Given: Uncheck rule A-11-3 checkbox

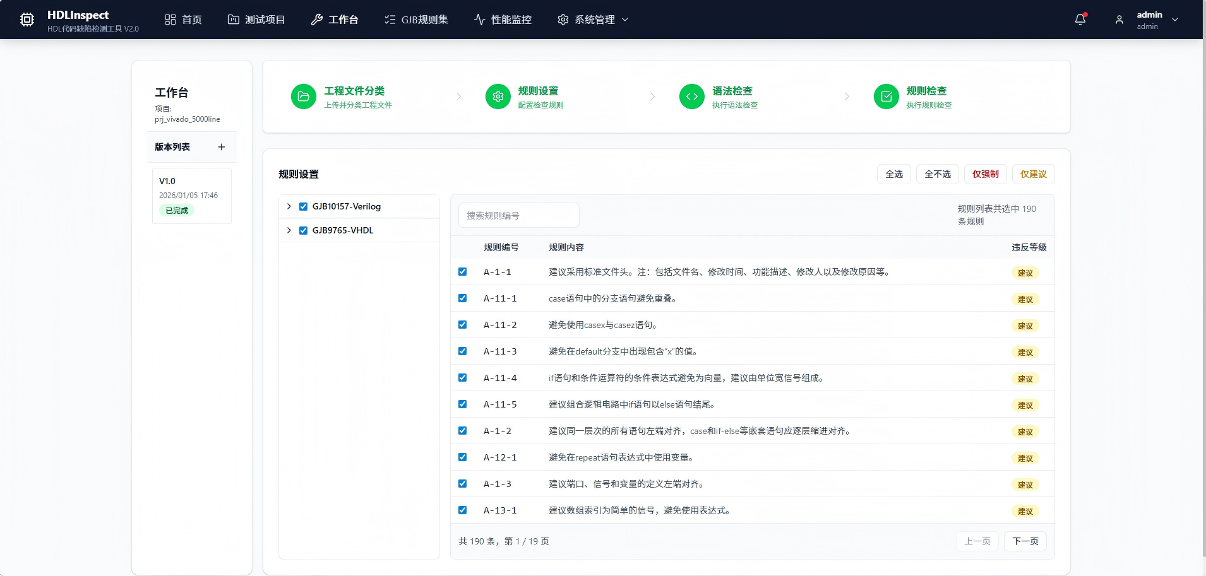Looking at the screenshot, I should click(x=462, y=351).
